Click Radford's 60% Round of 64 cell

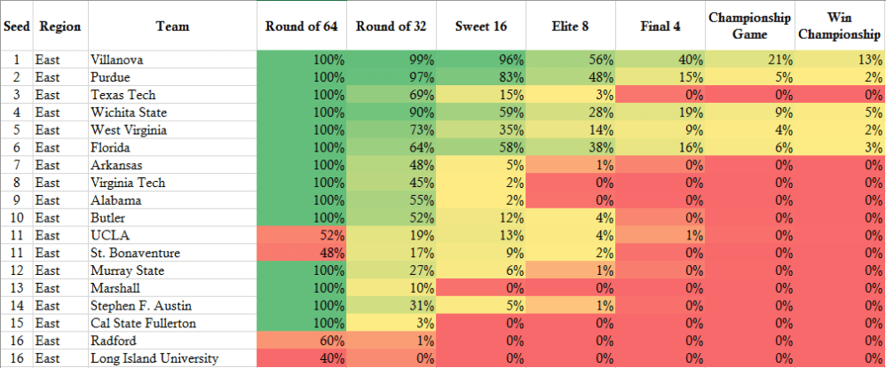pyautogui.click(x=301, y=341)
